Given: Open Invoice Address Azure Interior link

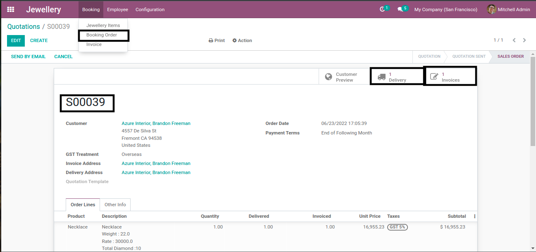Looking at the screenshot, I should point(156,163).
